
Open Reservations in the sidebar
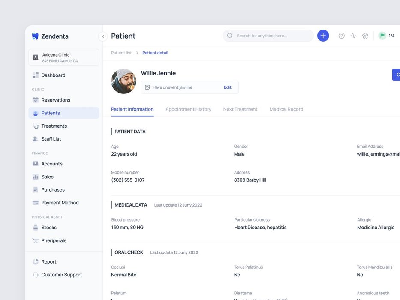tap(56, 100)
